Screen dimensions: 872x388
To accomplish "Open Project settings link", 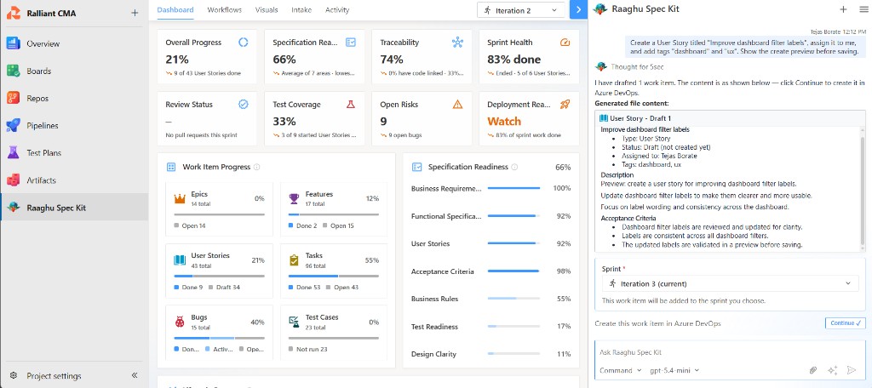I will pos(54,376).
